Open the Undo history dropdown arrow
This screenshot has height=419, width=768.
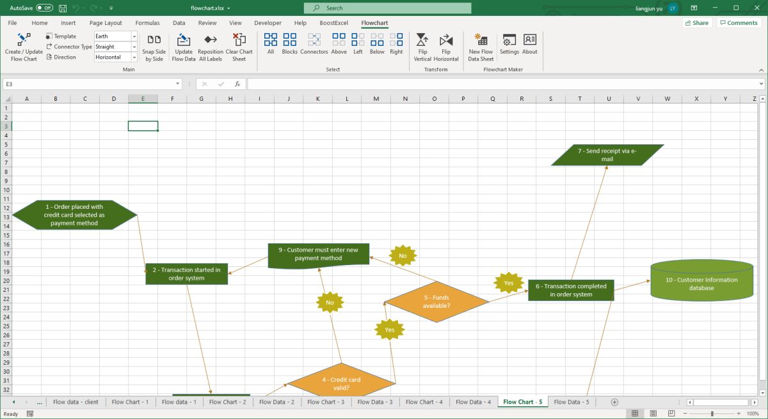pyautogui.click(x=84, y=8)
